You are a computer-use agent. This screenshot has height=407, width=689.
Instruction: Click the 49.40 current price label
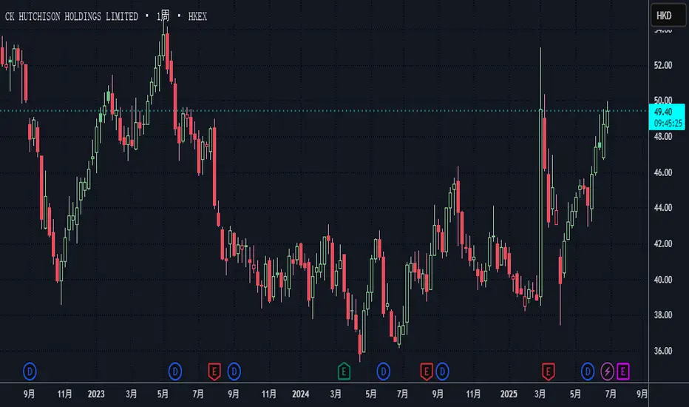663,112
